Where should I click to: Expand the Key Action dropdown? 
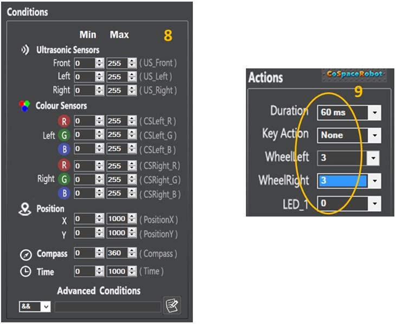tap(374, 136)
